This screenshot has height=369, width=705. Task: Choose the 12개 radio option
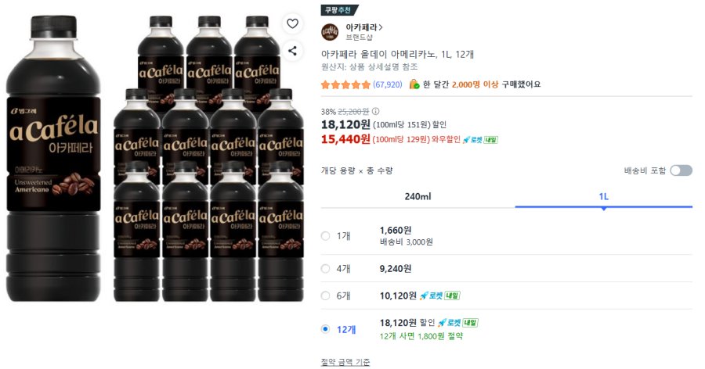click(326, 329)
